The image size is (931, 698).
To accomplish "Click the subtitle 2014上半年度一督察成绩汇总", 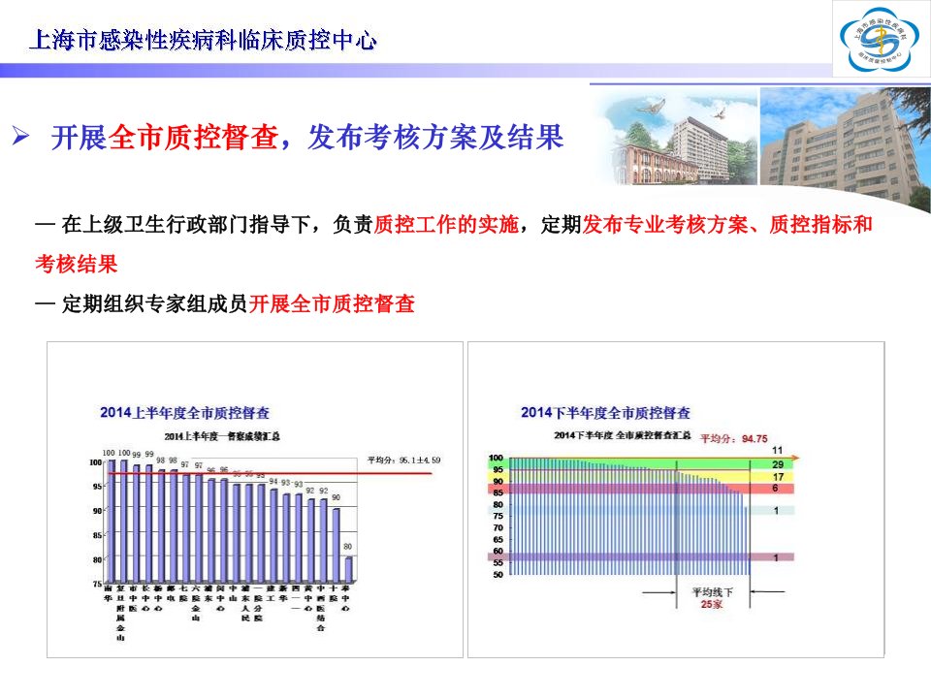I will (222, 436).
